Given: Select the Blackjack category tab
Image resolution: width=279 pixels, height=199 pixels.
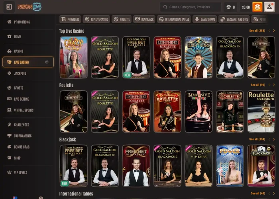Looking at the screenshot, I should coord(144,19).
